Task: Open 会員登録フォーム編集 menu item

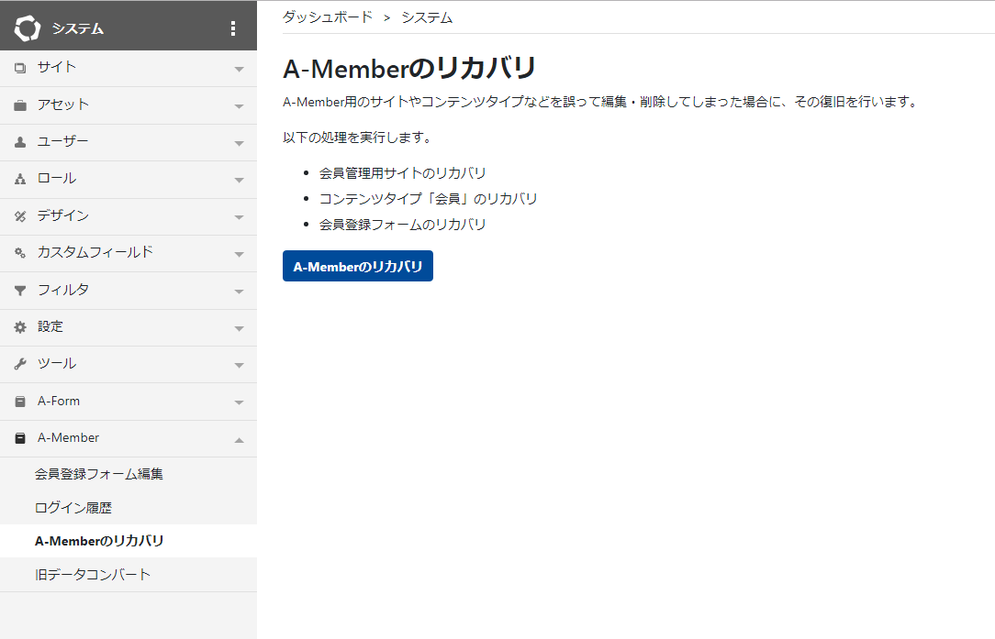Action: pyautogui.click(x=99, y=474)
